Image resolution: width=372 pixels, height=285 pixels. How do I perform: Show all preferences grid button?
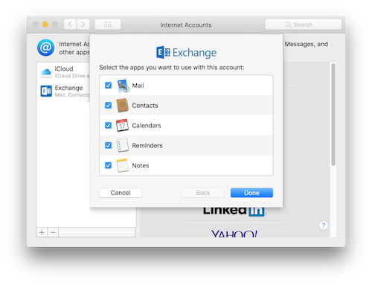(x=108, y=25)
